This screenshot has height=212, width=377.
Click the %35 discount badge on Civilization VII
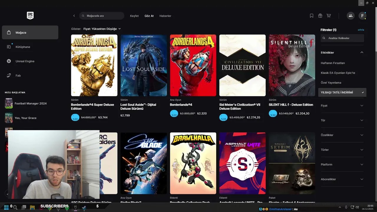pyautogui.click(x=224, y=117)
